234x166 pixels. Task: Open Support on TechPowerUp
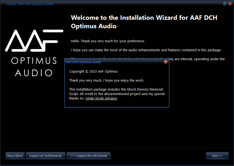point(45,156)
